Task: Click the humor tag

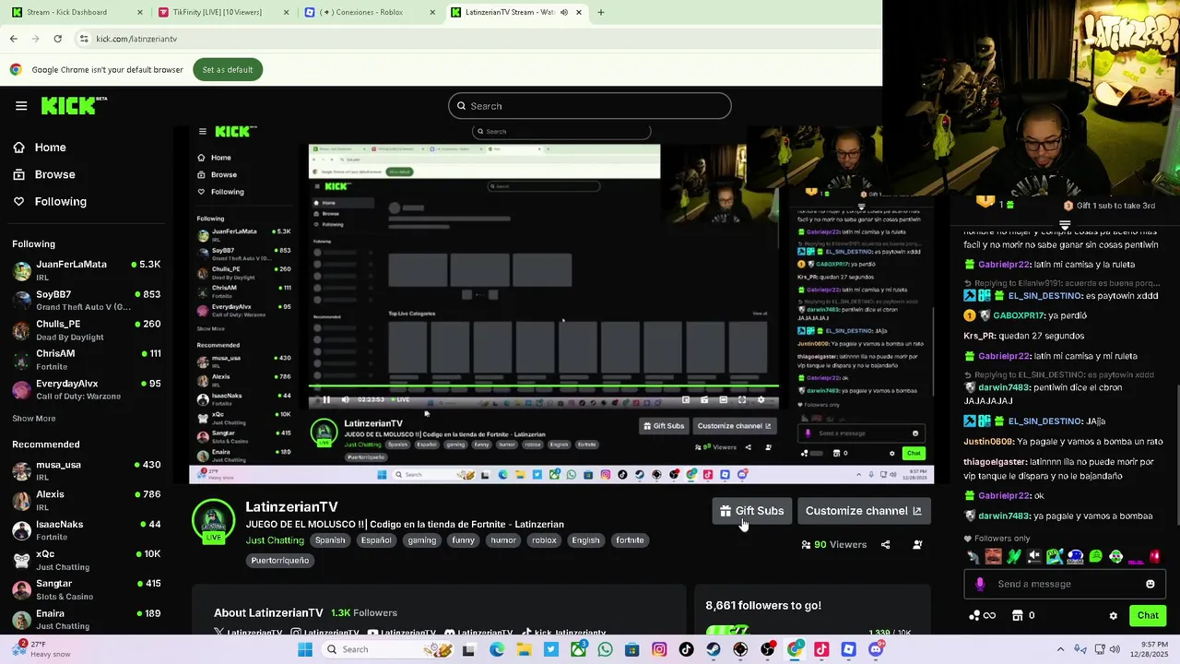Action: pyautogui.click(x=503, y=540)
